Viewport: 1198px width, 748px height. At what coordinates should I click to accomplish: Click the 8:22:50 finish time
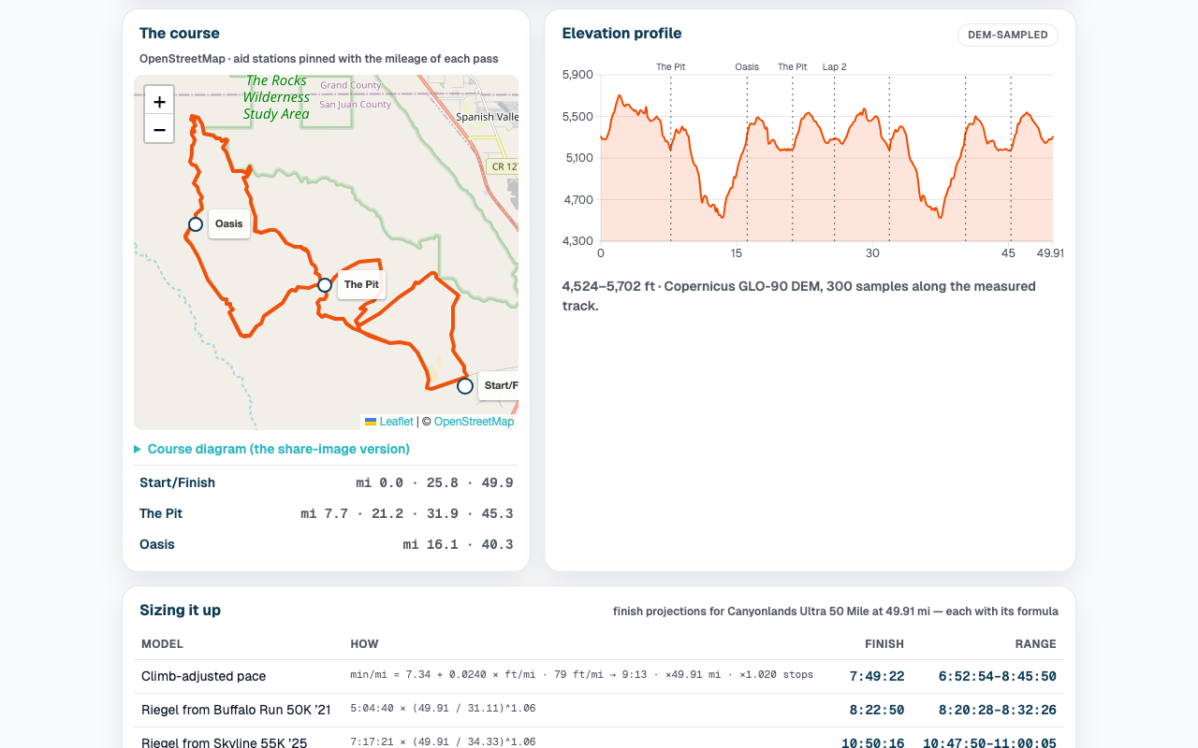(877, 711)
